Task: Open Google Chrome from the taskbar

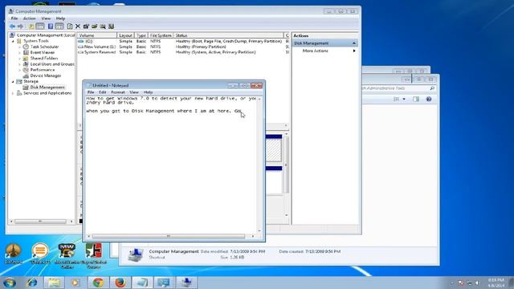Action: coord(98,283)
